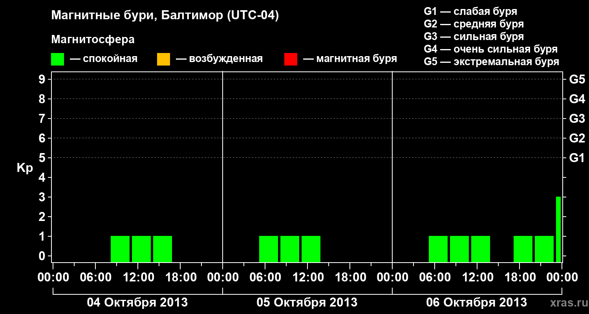Click the 'G2 — средняя буря' description

474,24
